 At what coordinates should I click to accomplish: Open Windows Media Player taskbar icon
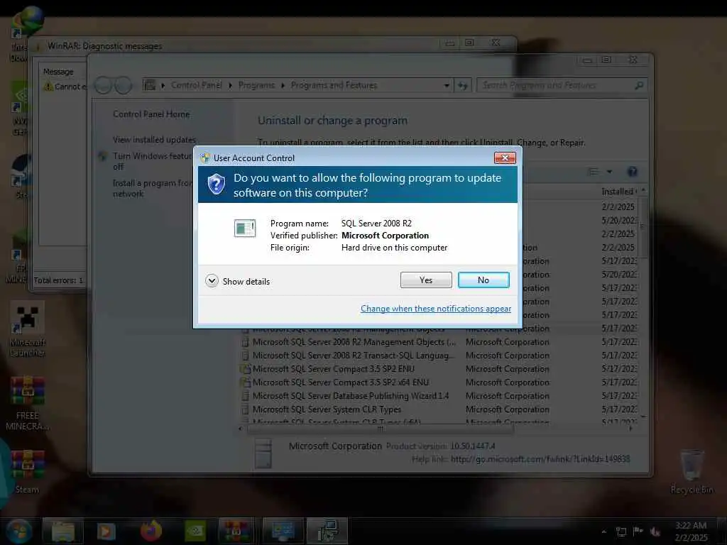point(106,531)
